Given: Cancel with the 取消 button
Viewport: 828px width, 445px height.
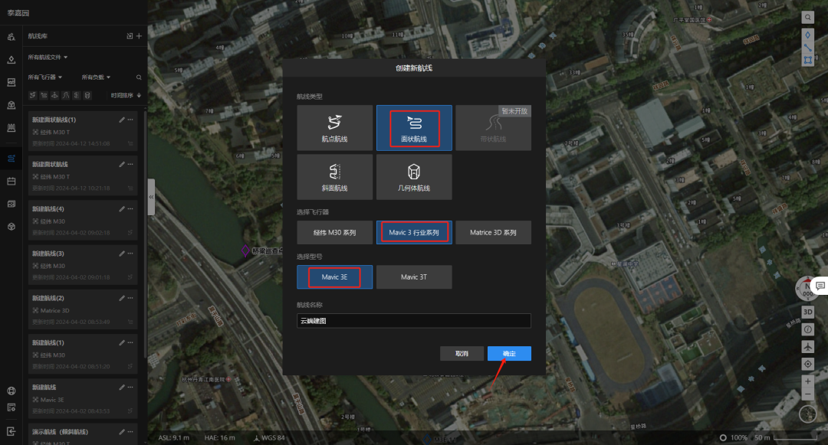Looking at the screenshot, I should (x=462, y=353).
